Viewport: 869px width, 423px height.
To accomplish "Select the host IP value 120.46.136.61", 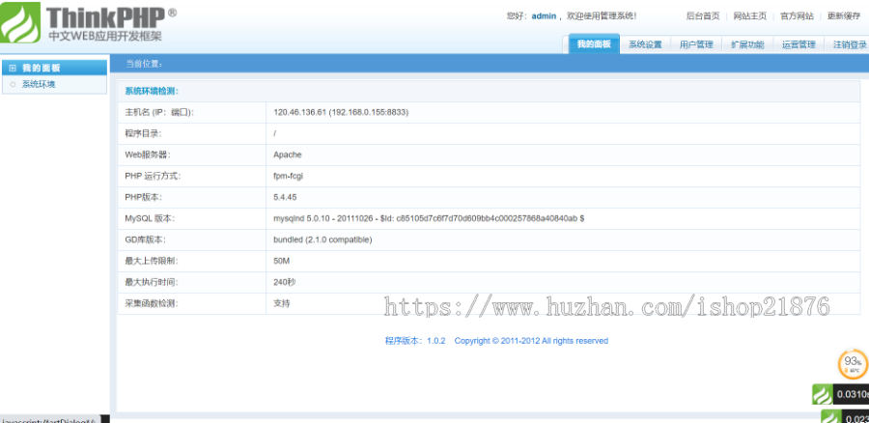I will point(300,112).
